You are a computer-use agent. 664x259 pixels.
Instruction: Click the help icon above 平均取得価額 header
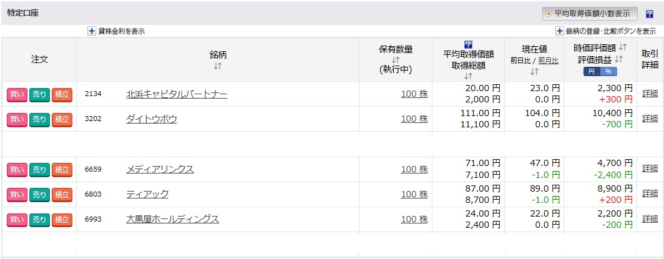[468, 44]
